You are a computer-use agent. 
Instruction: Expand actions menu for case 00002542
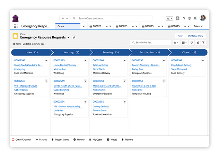point(46,60)
